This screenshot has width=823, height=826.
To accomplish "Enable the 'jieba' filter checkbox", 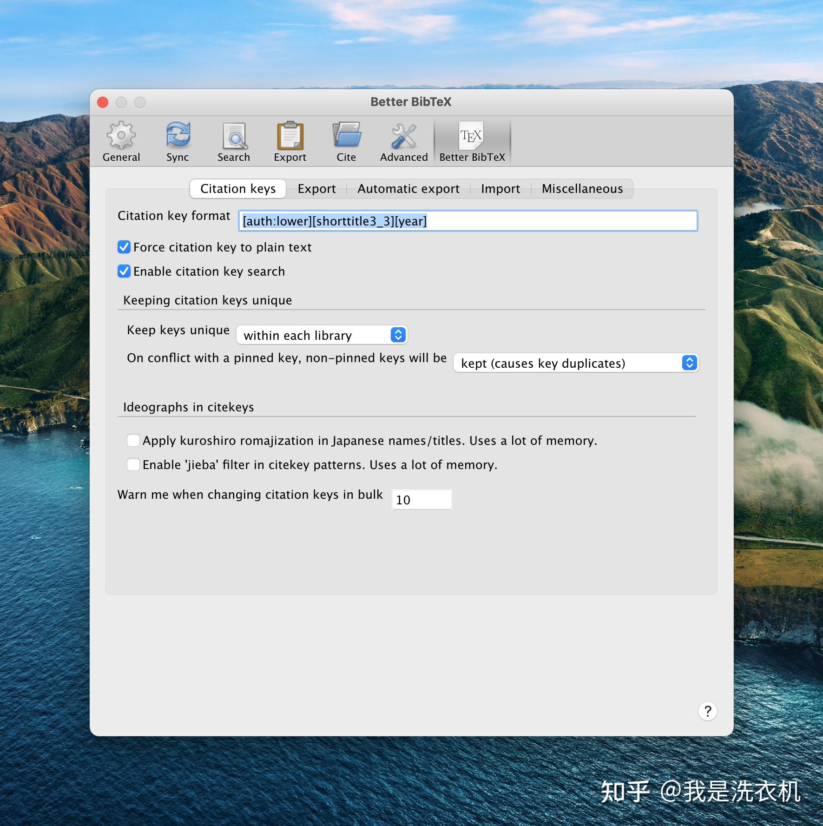I will coord(133,464).
